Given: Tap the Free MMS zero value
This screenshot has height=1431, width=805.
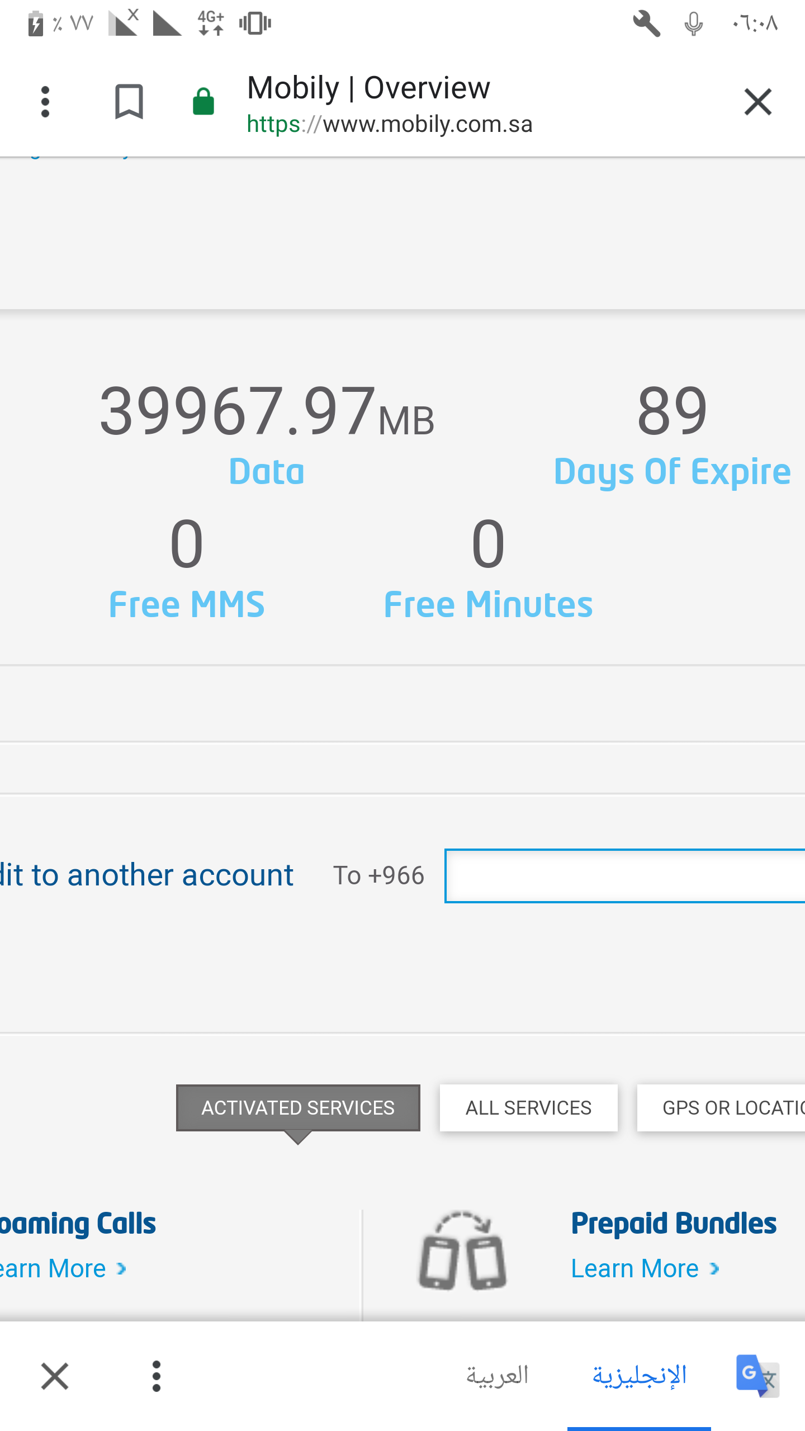Looking at the screenshot, I should tap(187, 543).
